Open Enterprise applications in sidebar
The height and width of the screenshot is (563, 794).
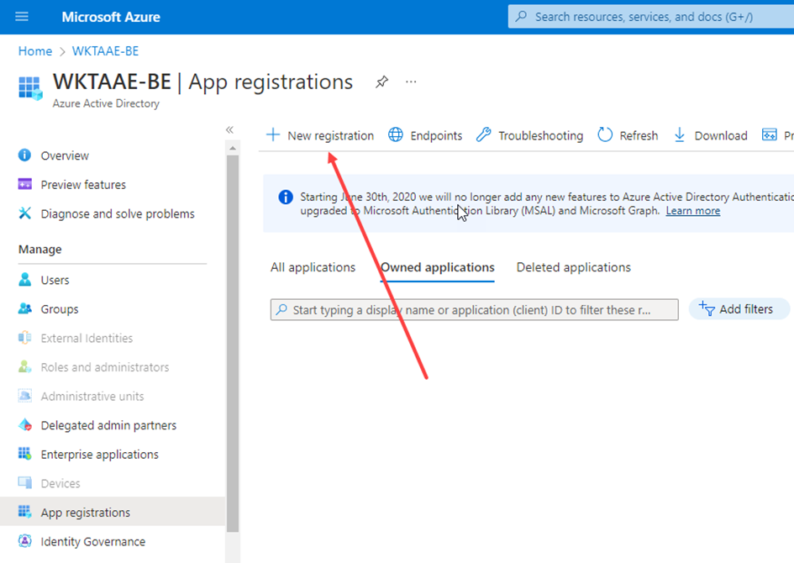[x=99, y=455]
